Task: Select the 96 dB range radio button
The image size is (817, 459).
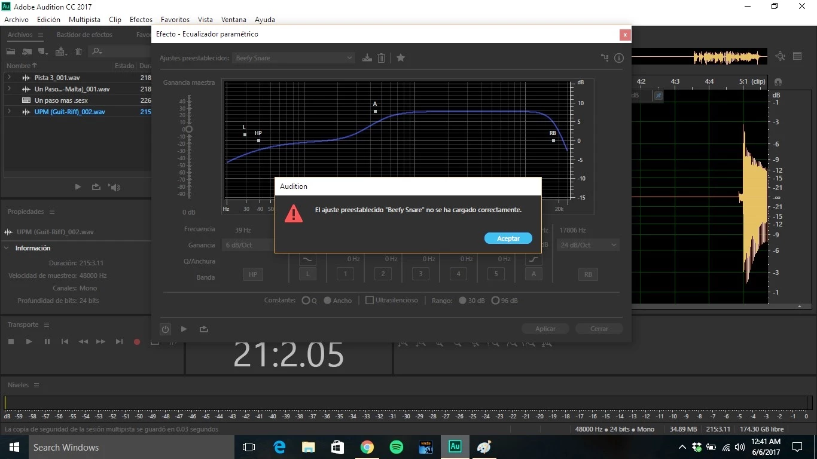Action: [x=495, y=301]
